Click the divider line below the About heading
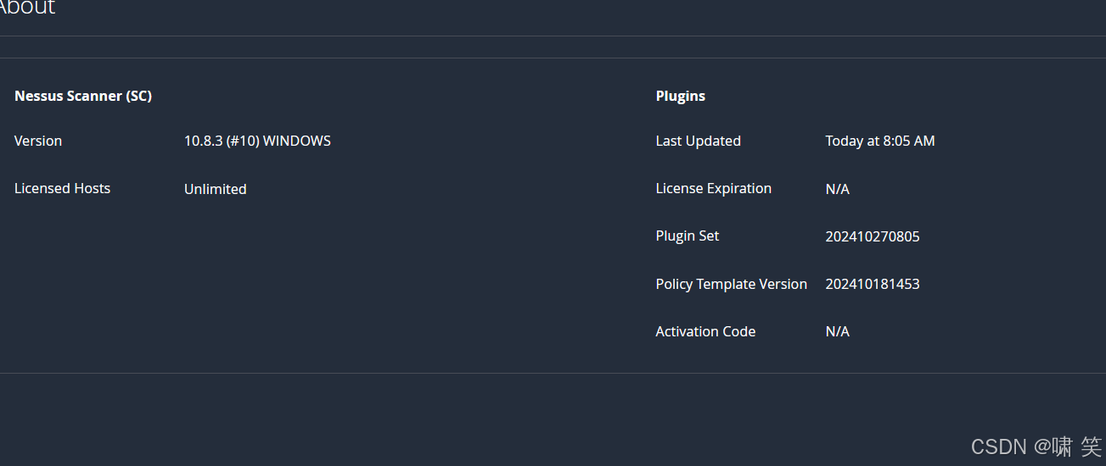Image resolution: width=1106 pixels, height=466 pixels. point(552,36)
